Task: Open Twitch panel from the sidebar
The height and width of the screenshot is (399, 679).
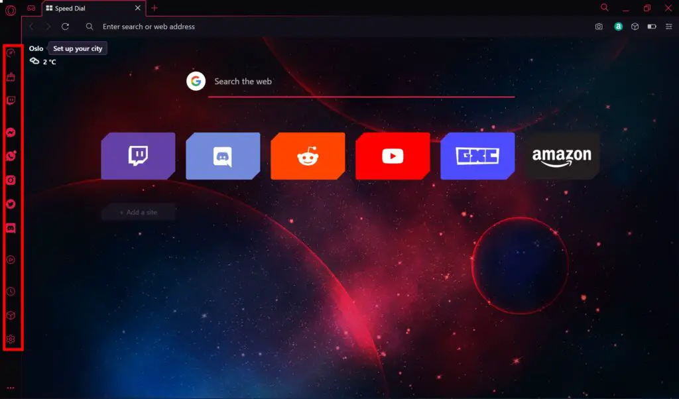Action: 11,101
